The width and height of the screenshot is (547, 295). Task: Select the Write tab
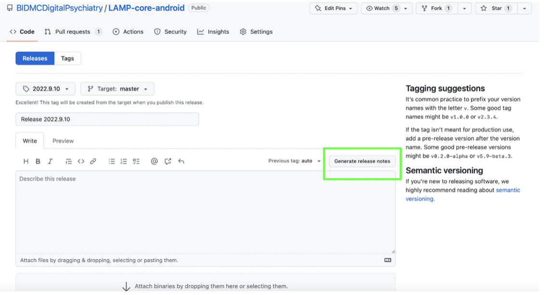30,141
